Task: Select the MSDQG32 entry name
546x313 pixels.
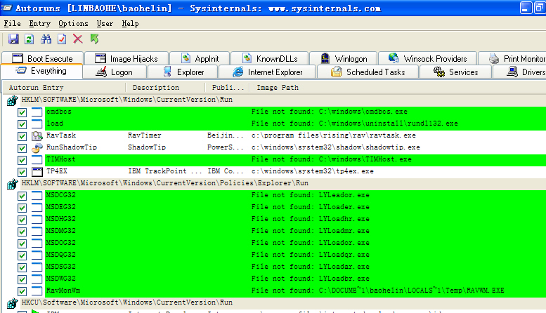Action: coord(60,255)
